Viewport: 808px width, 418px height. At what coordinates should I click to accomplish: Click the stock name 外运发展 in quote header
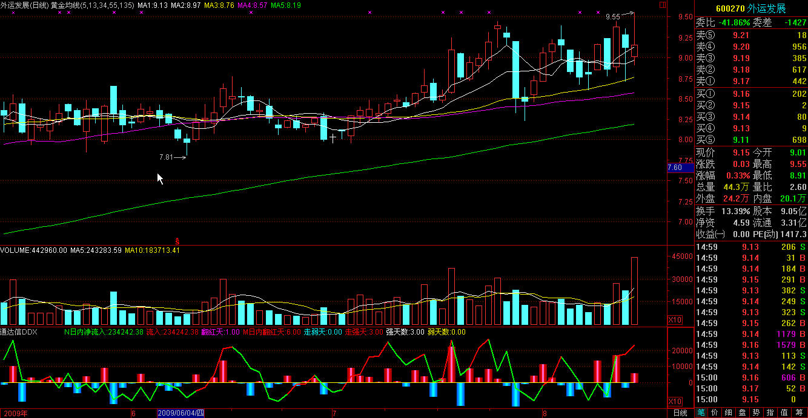click(766, 8)
